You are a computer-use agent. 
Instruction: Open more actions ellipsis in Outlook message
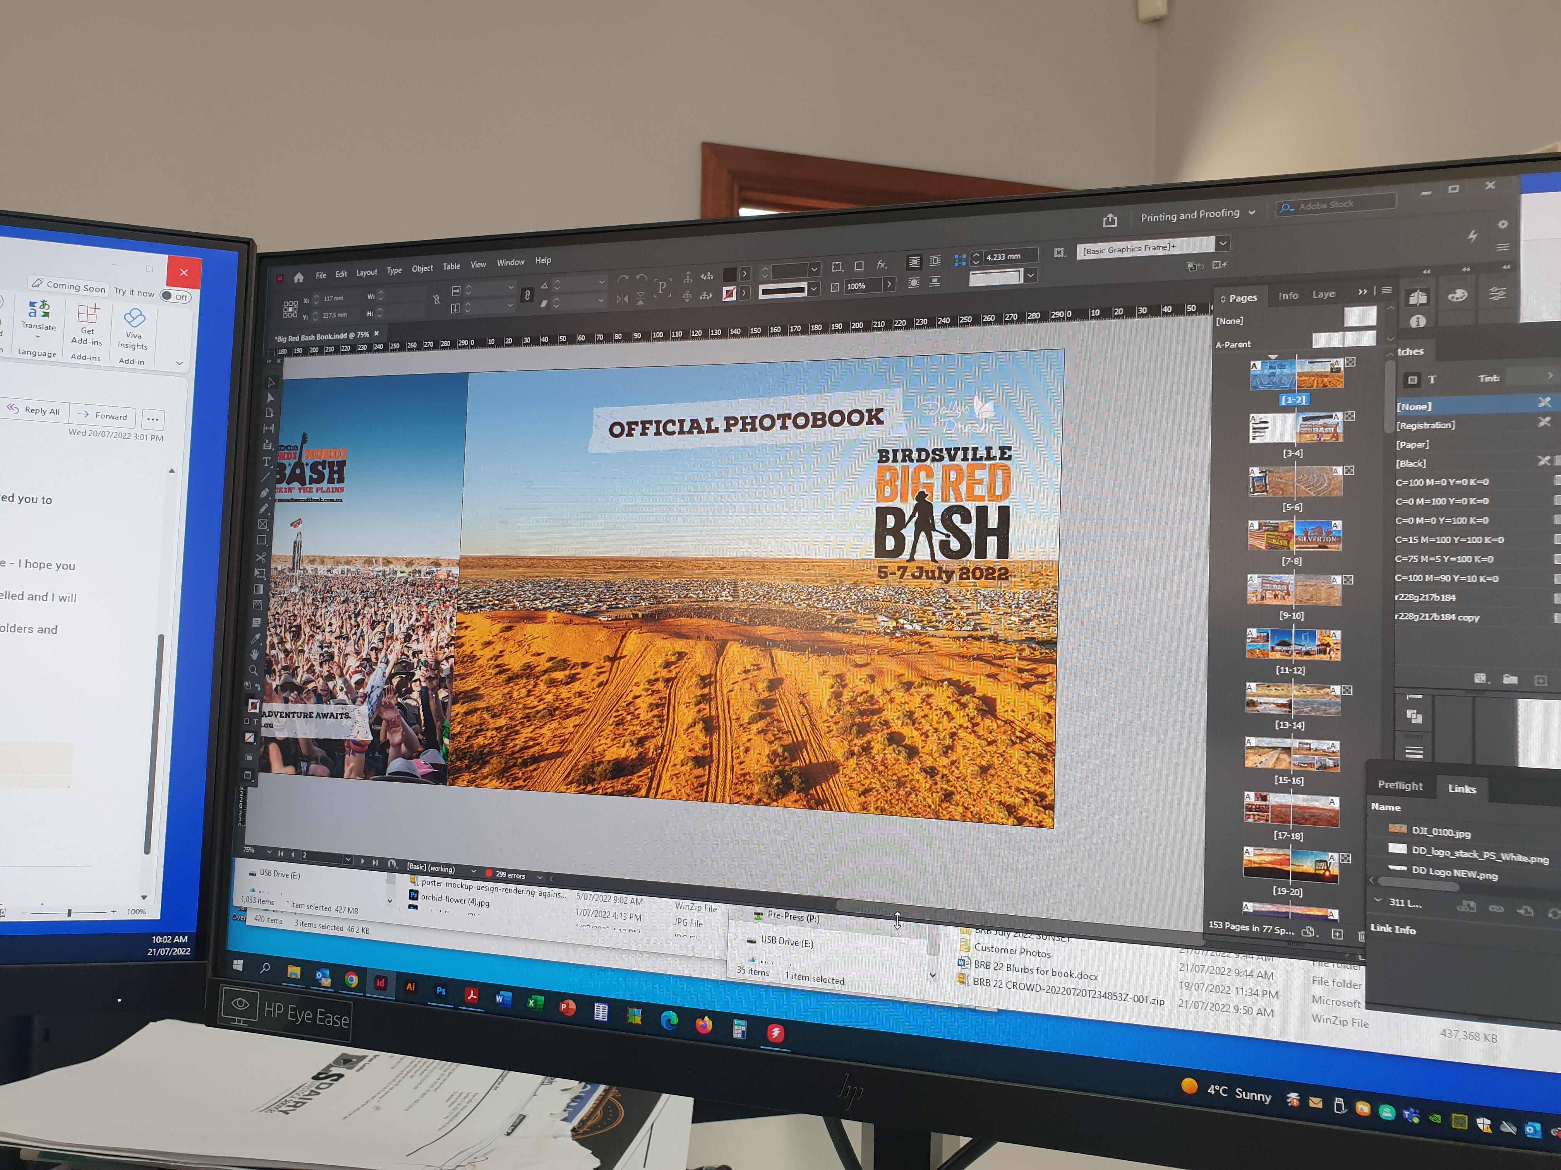click(153, 419)
